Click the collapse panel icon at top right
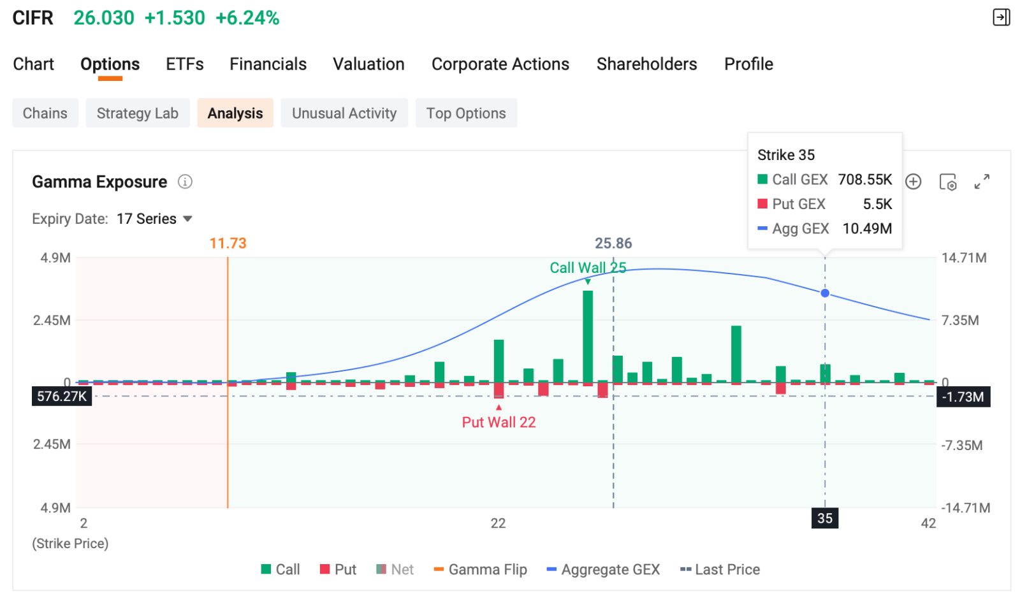This screenshot has width=1020, height=596. 1002,17
